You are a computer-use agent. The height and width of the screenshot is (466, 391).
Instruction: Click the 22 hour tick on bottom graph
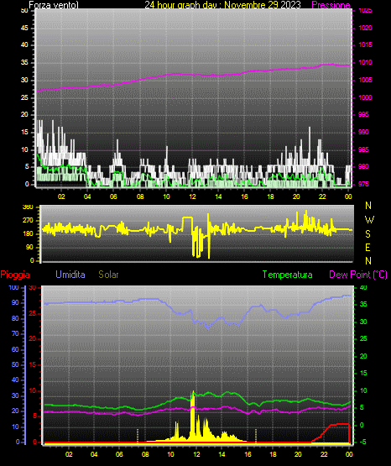tap(324, 454)
